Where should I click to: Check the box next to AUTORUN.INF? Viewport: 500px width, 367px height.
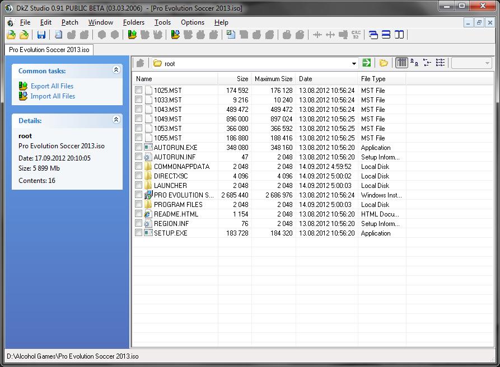(138, 157)
